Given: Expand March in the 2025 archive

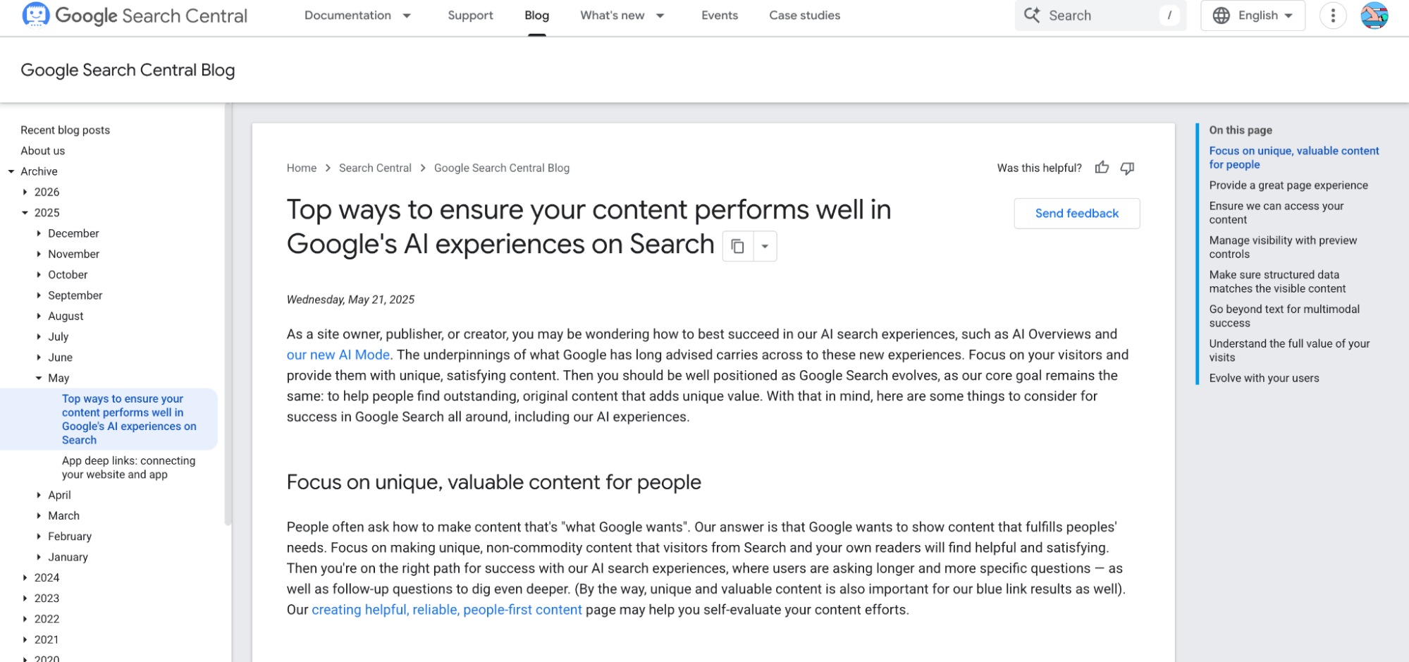Looking at the screenshot, I should point(39,515).
